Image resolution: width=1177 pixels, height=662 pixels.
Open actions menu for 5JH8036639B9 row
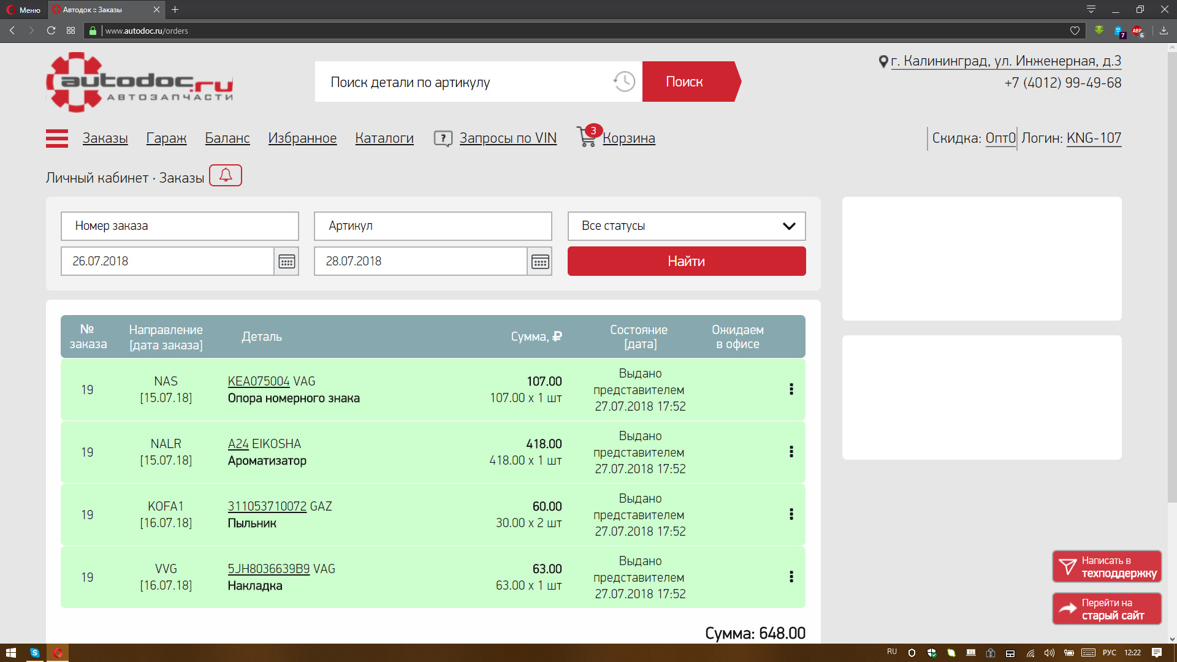pos(791,577)
